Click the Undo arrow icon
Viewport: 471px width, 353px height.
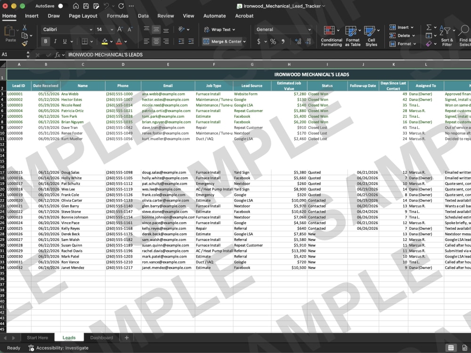[x=106, y=6]
